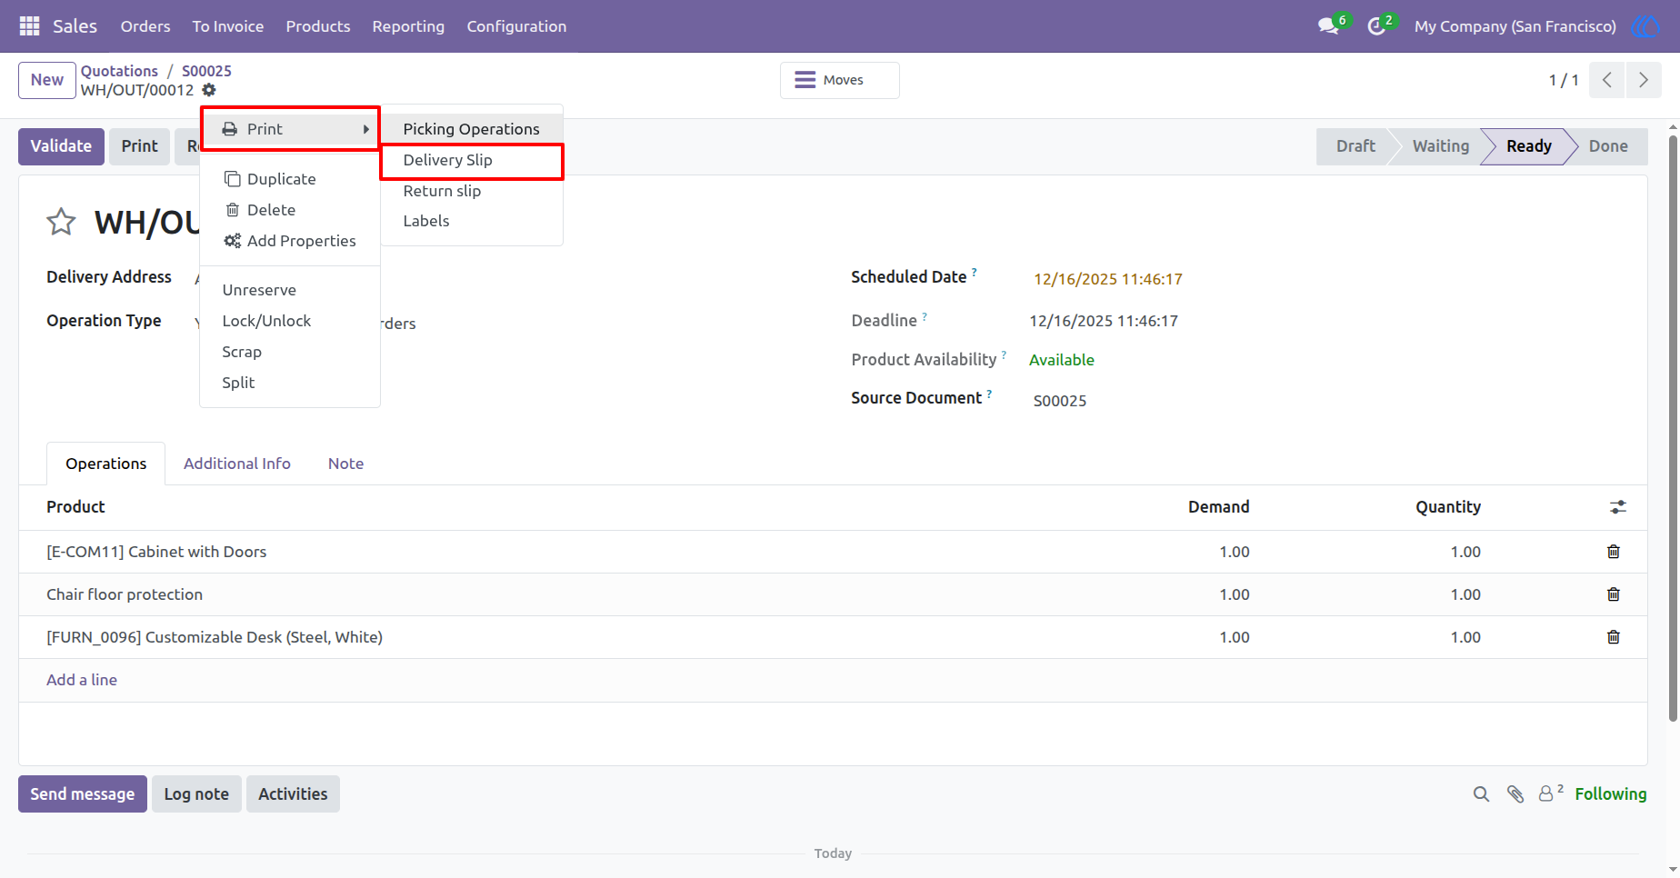Mark the transfer with the star icon
1680x878 pixels.
click(61, 222)
